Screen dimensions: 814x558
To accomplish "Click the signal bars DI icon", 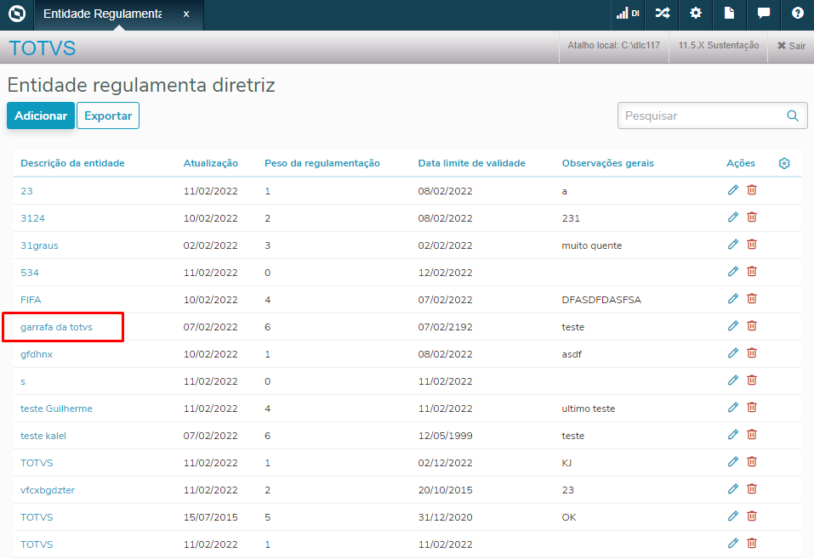I will 628,13.
